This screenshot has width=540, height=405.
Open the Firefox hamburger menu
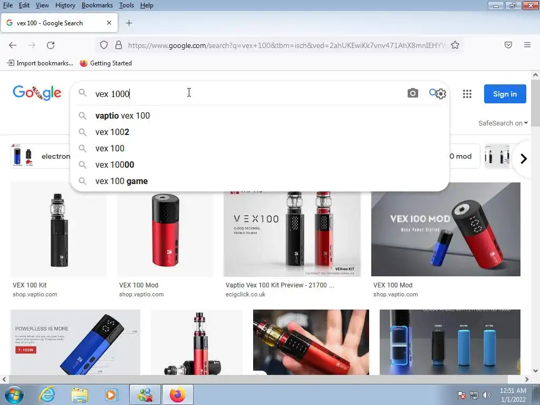pyautogui.click(x=527, y=45)
